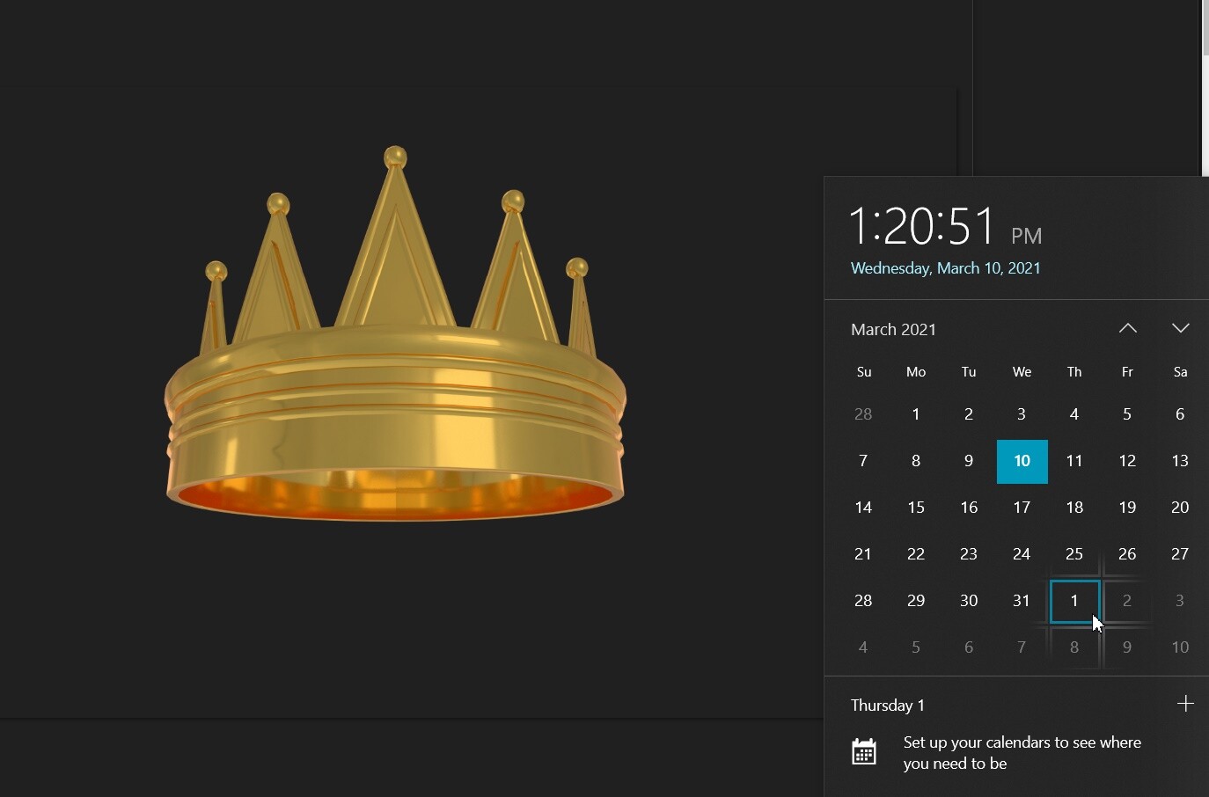The image size is (1209, 797).
Task: Click the vertical scrollbar at window edge
Action: (1204, 88)
